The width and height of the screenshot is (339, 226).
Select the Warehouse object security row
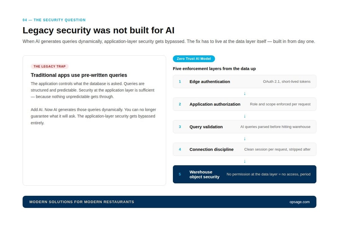tap(244, 174)
